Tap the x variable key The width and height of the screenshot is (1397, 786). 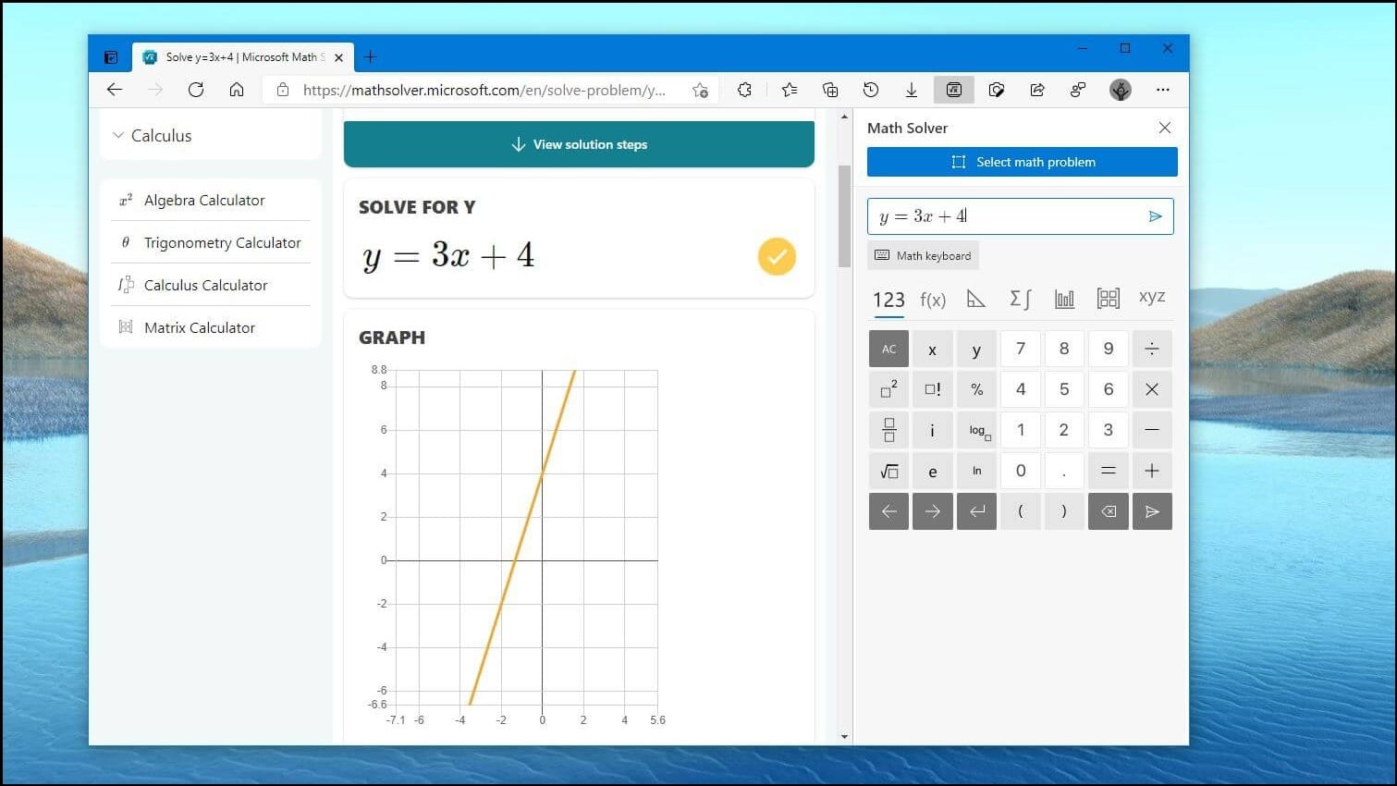(932, 349)
